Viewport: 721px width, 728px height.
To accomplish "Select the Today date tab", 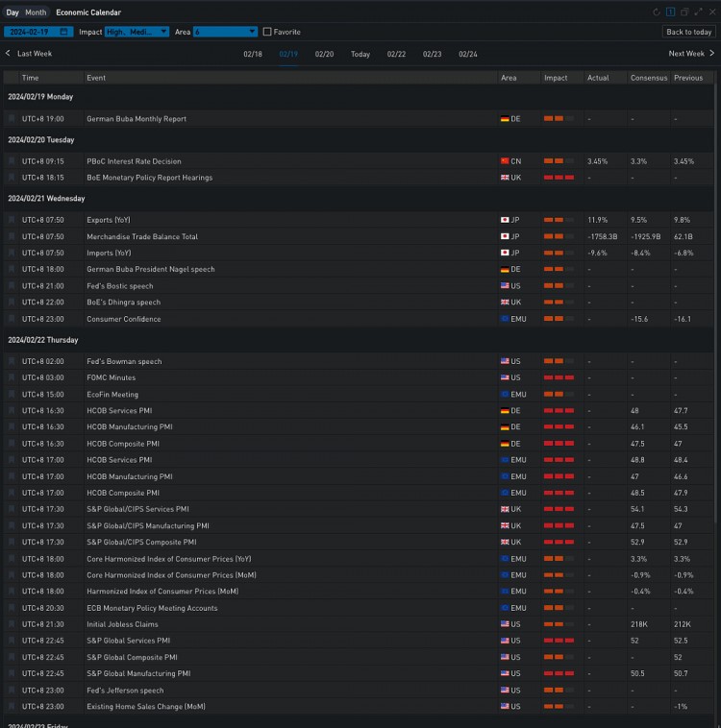I will click(x=360, y=54).
